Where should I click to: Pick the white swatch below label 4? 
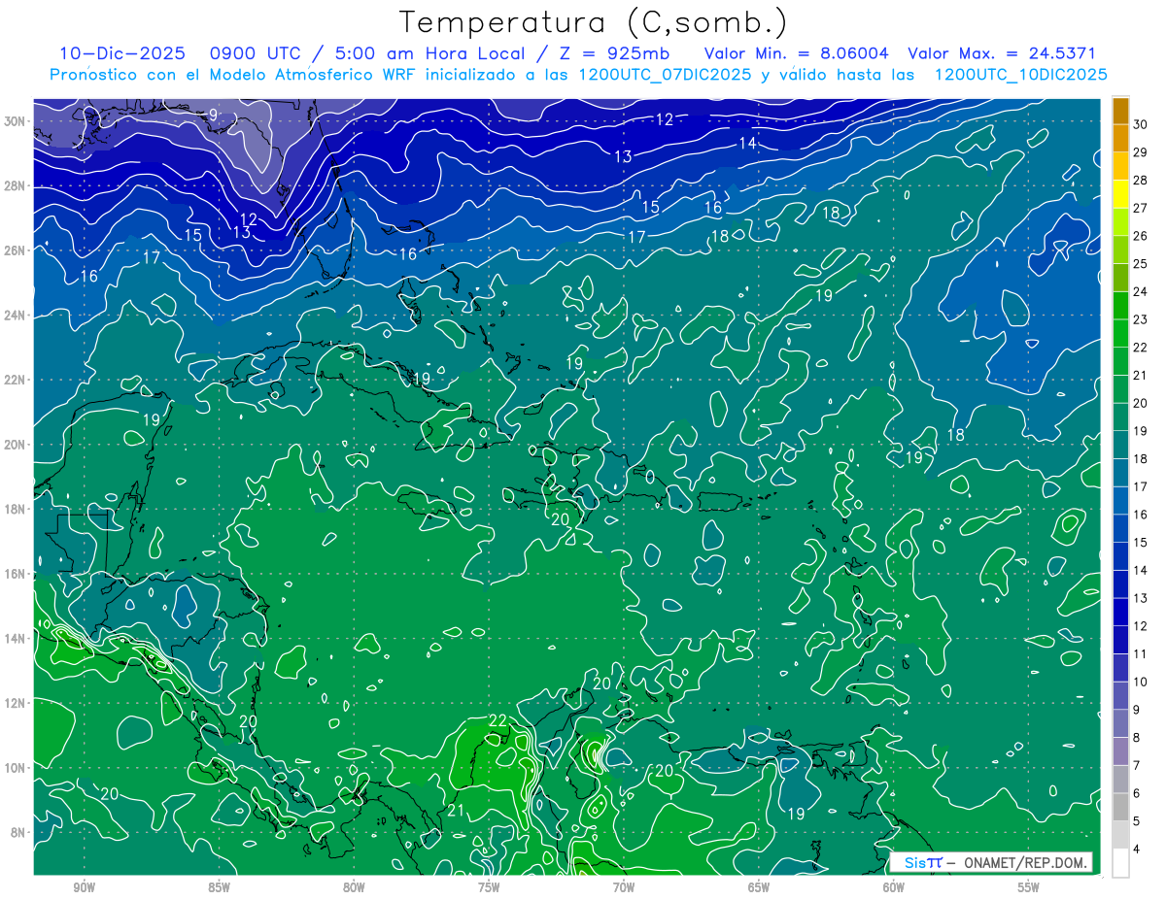(x=1121, y=862)
